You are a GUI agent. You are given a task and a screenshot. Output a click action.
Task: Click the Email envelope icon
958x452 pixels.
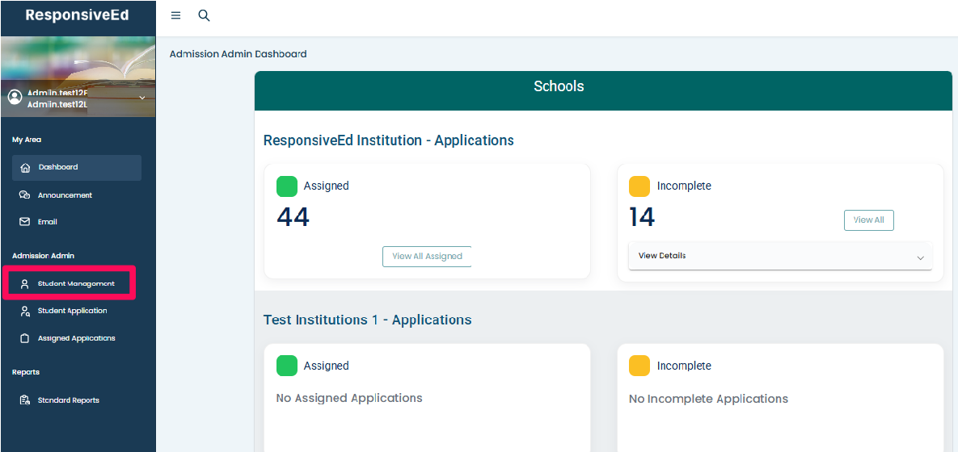(25, 222)
